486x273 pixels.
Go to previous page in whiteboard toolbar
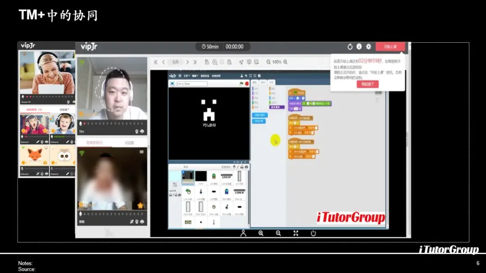163,62
